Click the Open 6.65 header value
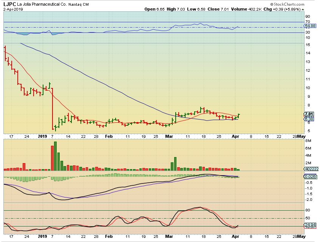Image resolution: width=320 pixels, height=242 pixels. pos(153,9)
